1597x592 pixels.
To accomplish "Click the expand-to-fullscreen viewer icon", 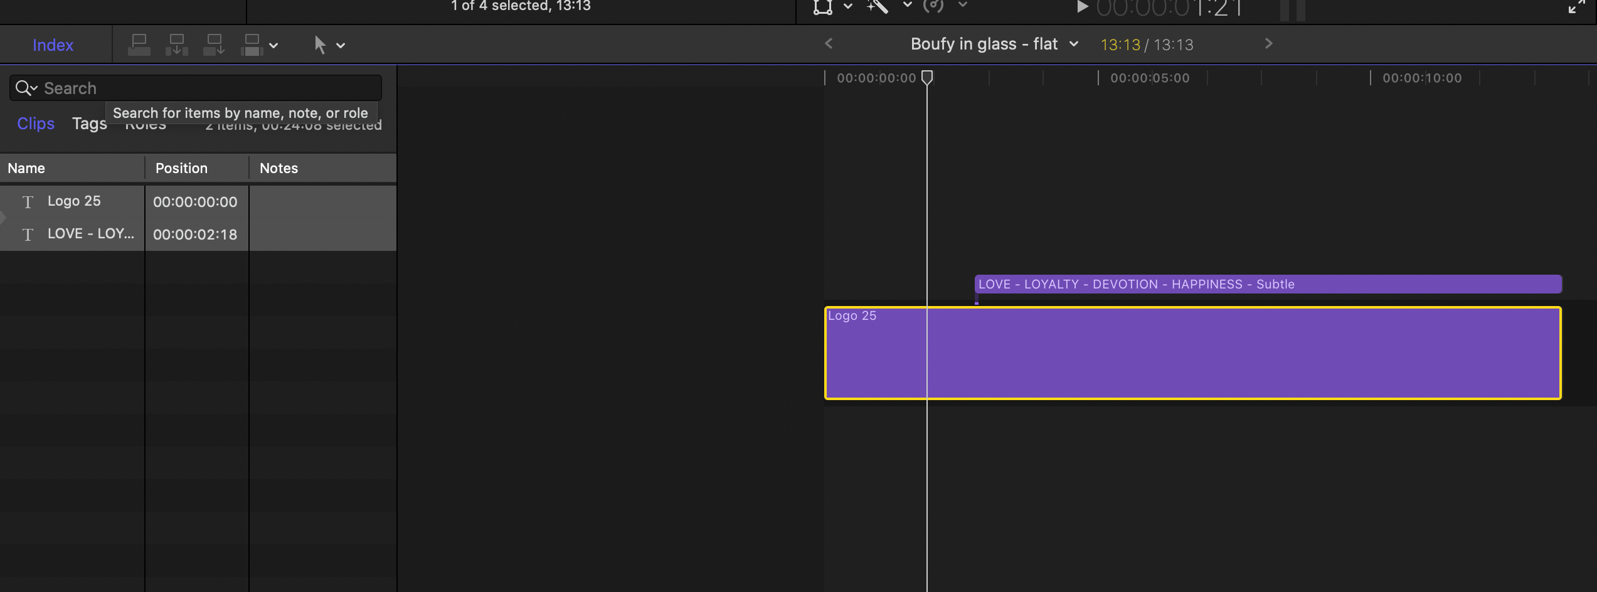I will (x=1577, y=7).
